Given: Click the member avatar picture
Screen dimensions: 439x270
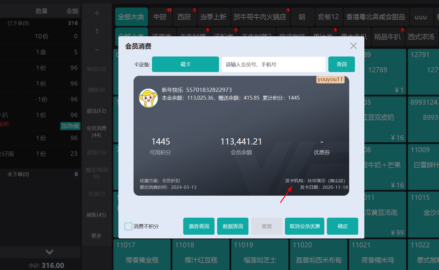Looking at the screenshot, I should (148, 98).
